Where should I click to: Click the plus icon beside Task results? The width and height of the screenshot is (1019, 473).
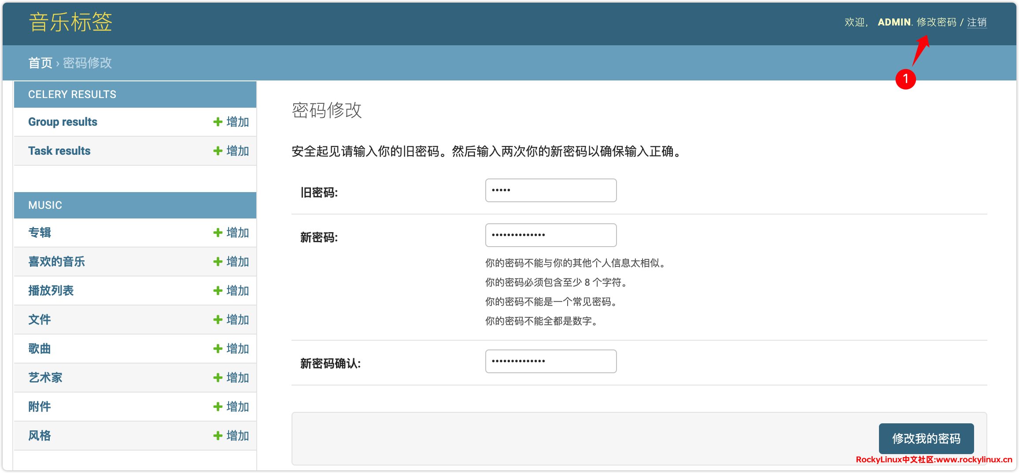218,151
